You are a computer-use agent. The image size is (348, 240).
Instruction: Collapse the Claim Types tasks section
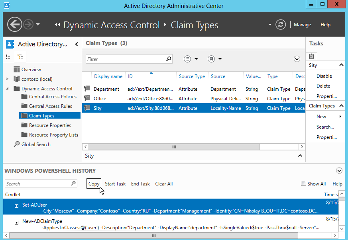click(341, 106)
